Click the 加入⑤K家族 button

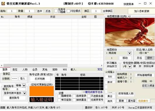142,11
